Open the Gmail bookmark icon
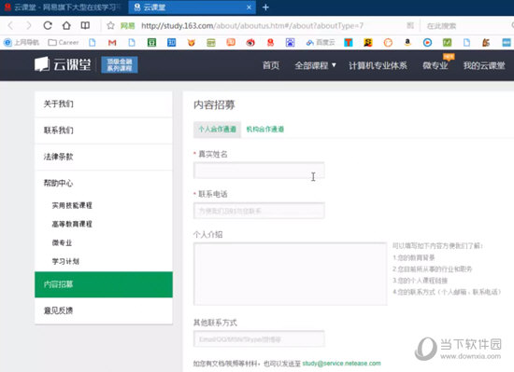 click(112, 43)
